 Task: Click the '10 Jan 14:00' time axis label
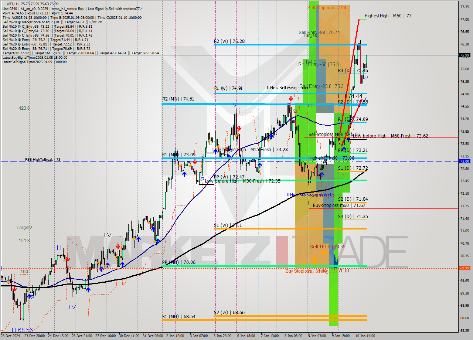point(365,336)
